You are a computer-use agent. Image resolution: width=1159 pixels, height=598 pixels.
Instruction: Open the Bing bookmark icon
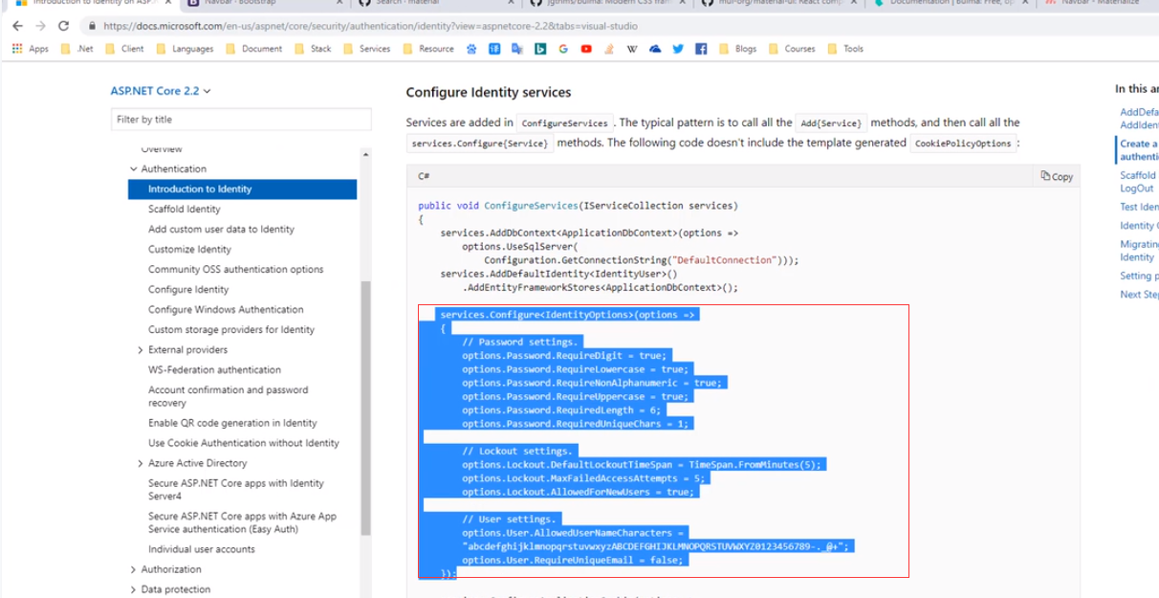(x=540, y=49)
